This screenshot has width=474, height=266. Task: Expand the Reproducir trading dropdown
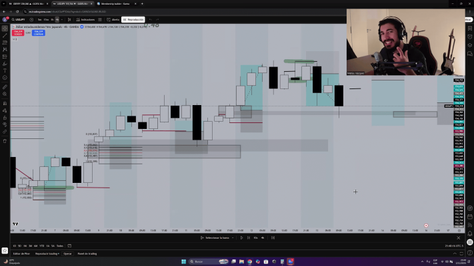click(x=48, y=253)
